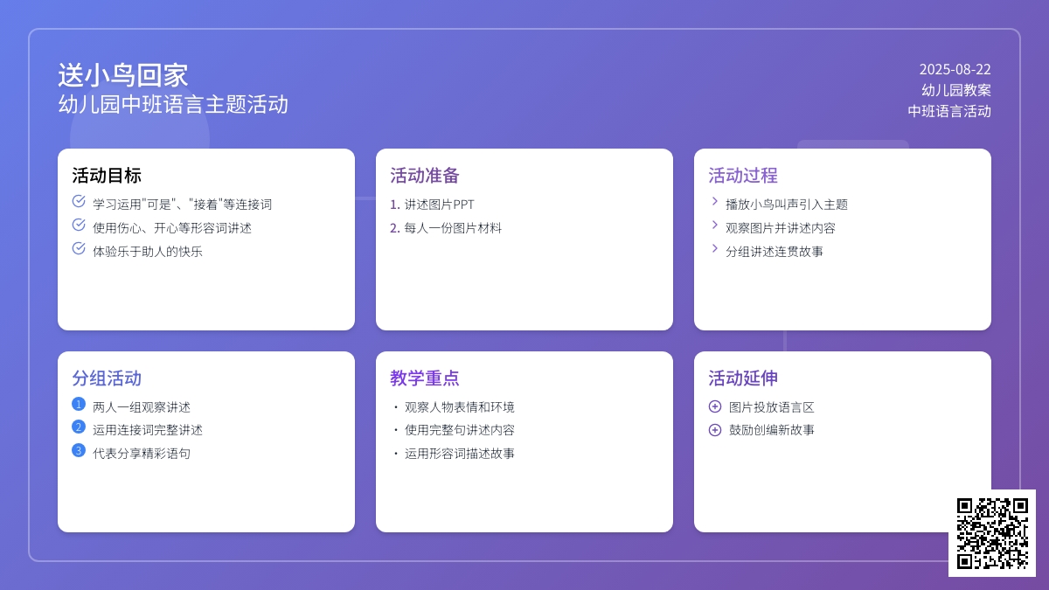Click the 幼儿园教案 label
Viewport: 1049px width, 590px height.
(x=956, y=90)
